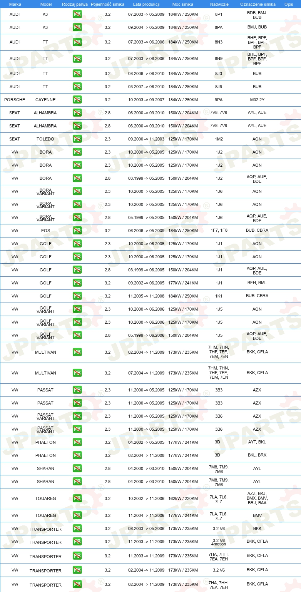
Task: Click the BKL, BRK engine codes
Action: pyautogui.click(x=257, y=455)
